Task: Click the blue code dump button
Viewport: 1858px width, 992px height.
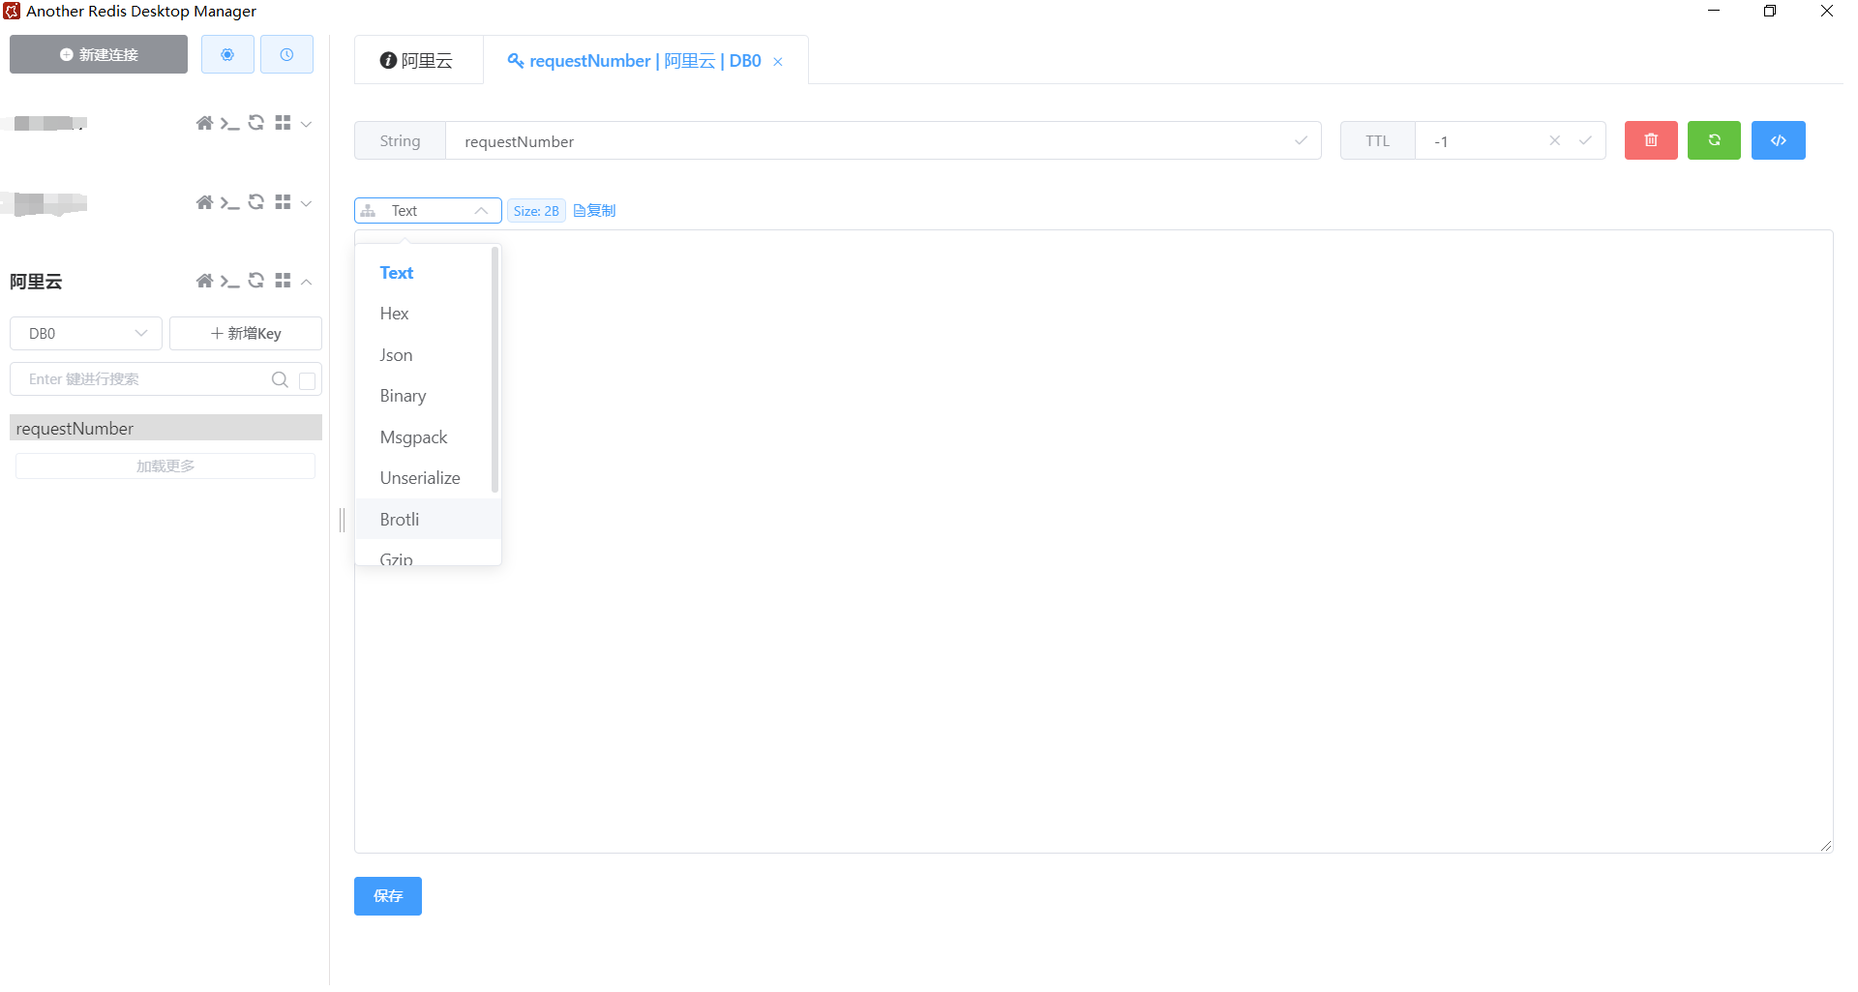Action: [1779, 140]
